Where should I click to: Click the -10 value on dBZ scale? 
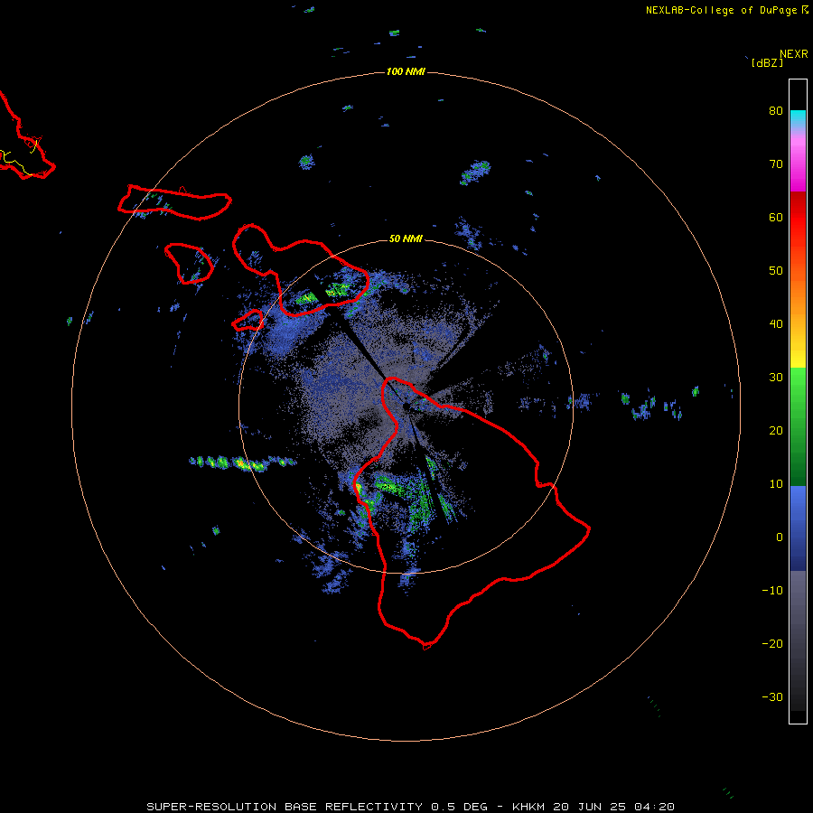point(772,591)
